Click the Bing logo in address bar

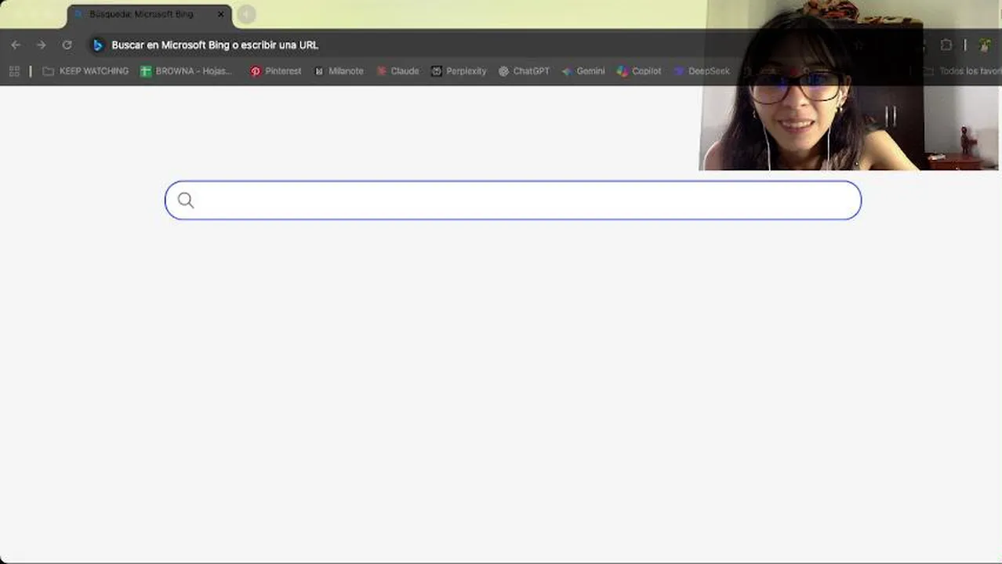pyautogui.click(x=97, y=45)
